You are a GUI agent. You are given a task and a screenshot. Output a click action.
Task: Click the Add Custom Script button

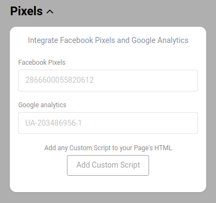point(108,165)
